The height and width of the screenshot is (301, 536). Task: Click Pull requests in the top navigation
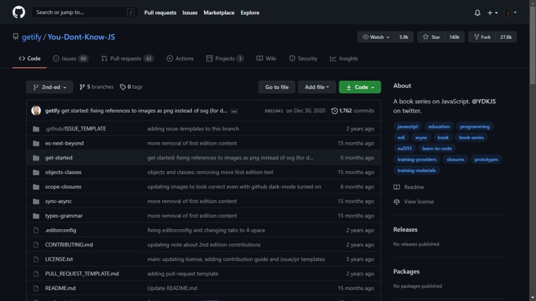[x=160, y=13]
